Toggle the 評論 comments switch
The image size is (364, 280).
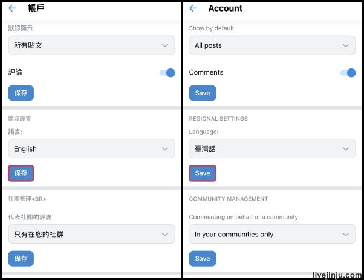coord(167,73)
